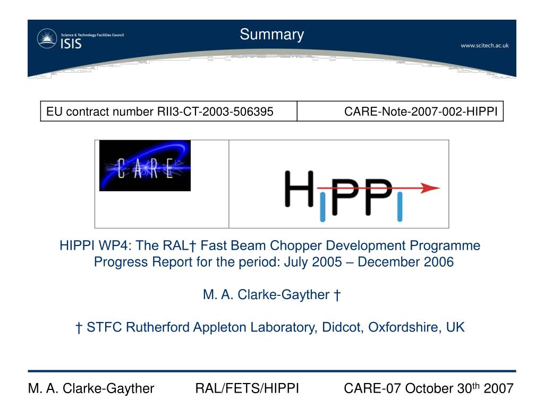The height and width of the screenshot is (408, 544).
Task: Open the www.scitech.ac.uk link
Action: pyautogui.click(x=484, y=46)
